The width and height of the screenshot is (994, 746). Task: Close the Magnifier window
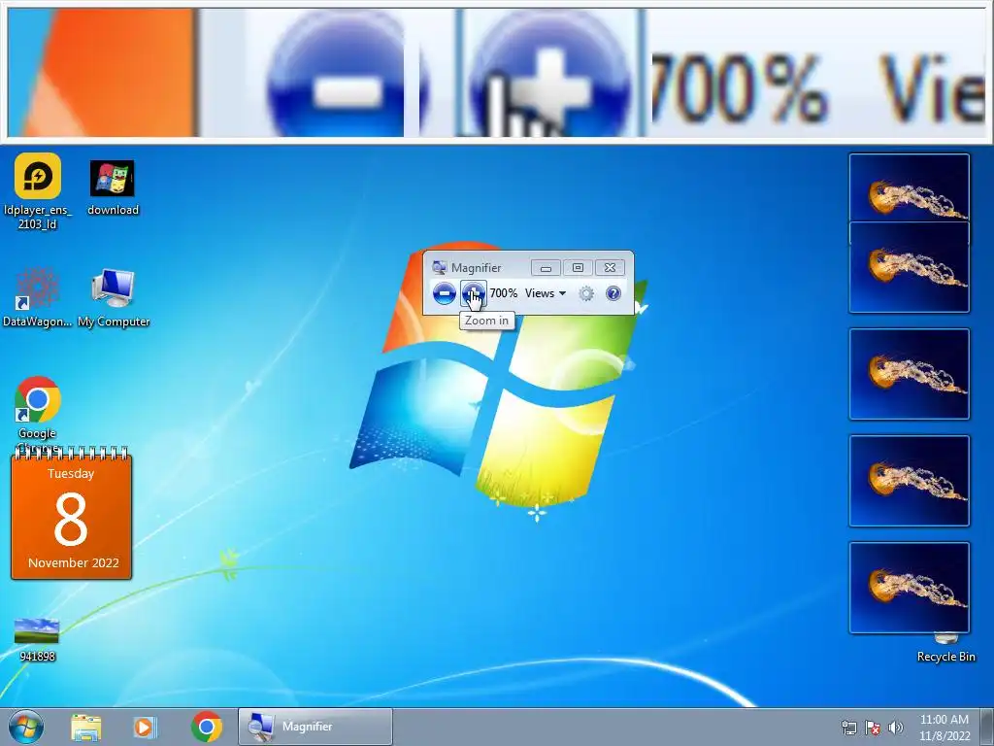click(610, 268)
